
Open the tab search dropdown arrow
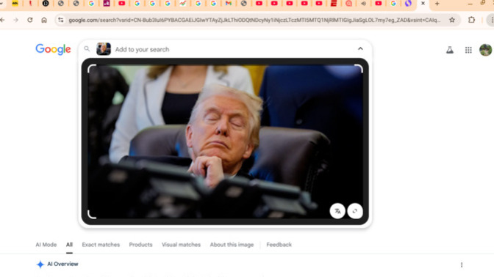[x=1, y=4]
